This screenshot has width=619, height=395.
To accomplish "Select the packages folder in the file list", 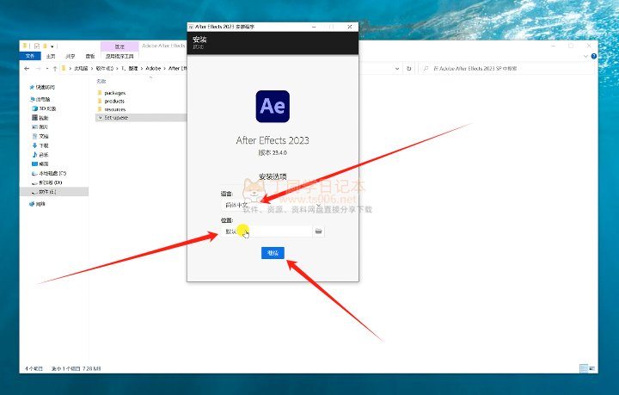I will (115, 93).
